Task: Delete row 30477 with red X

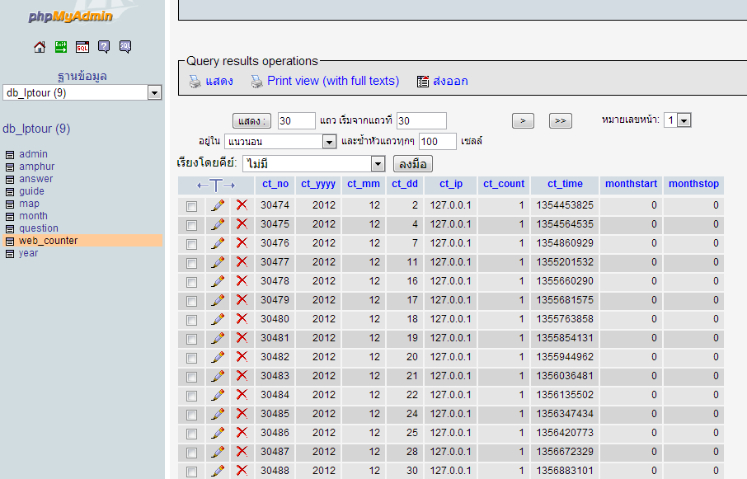Action: coord(242,262)
